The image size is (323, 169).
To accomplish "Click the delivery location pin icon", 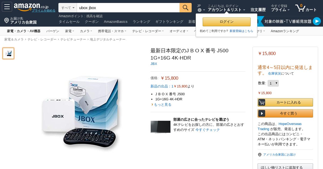I will point(6,20).
